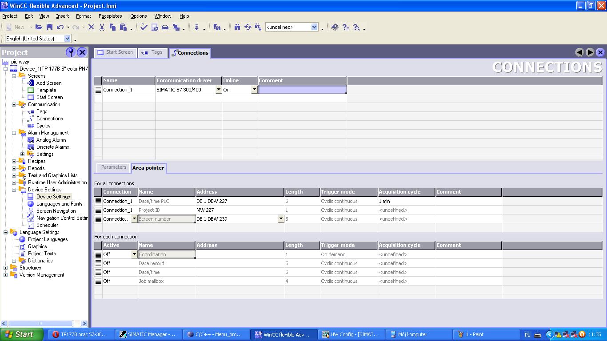
Task: Select the 1 min acquisition cycle cell
Action: click(x=407, y=201)
